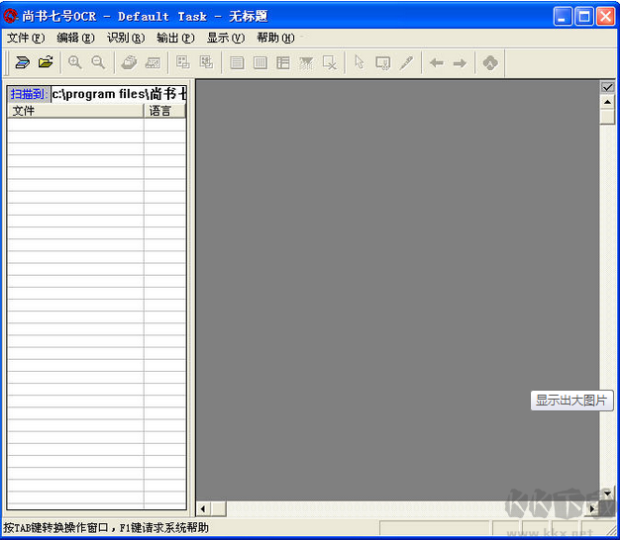This screenshot has height=540, width=620.
Task: Open the 文件(F) menu
Action: tap(26, 38)
